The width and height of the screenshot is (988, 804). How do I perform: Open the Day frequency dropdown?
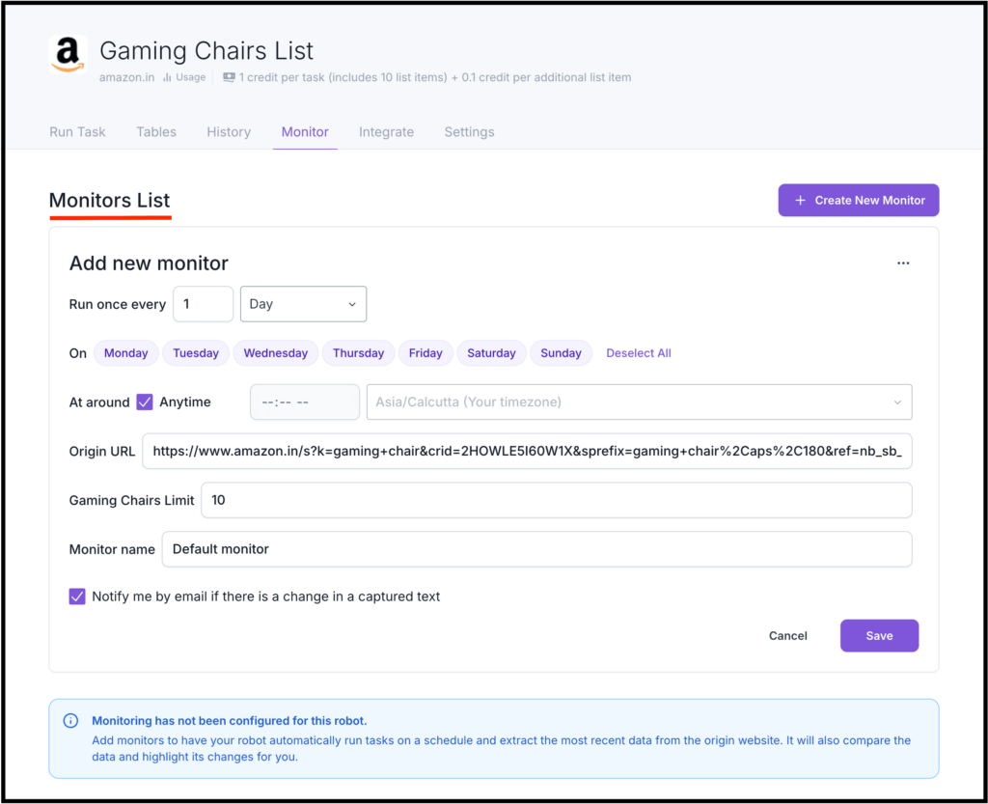pos(303,303)
